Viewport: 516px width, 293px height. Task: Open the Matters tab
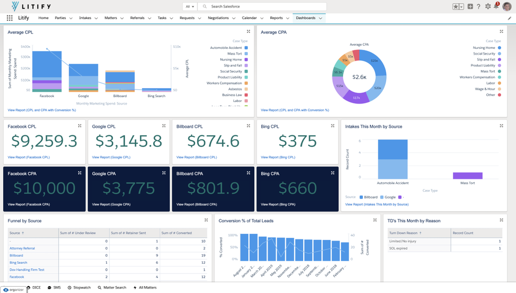[x=111, y=18]
